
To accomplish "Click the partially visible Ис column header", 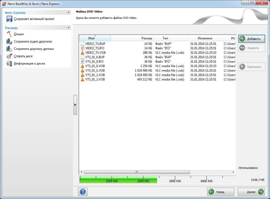I will tap(229, 38).
